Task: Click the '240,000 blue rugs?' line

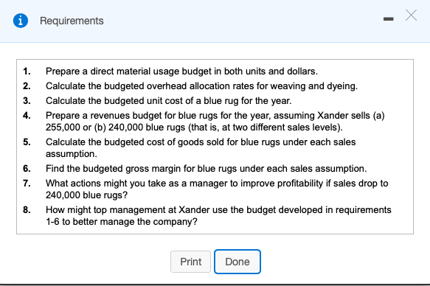Action: [x=86, y=195]
